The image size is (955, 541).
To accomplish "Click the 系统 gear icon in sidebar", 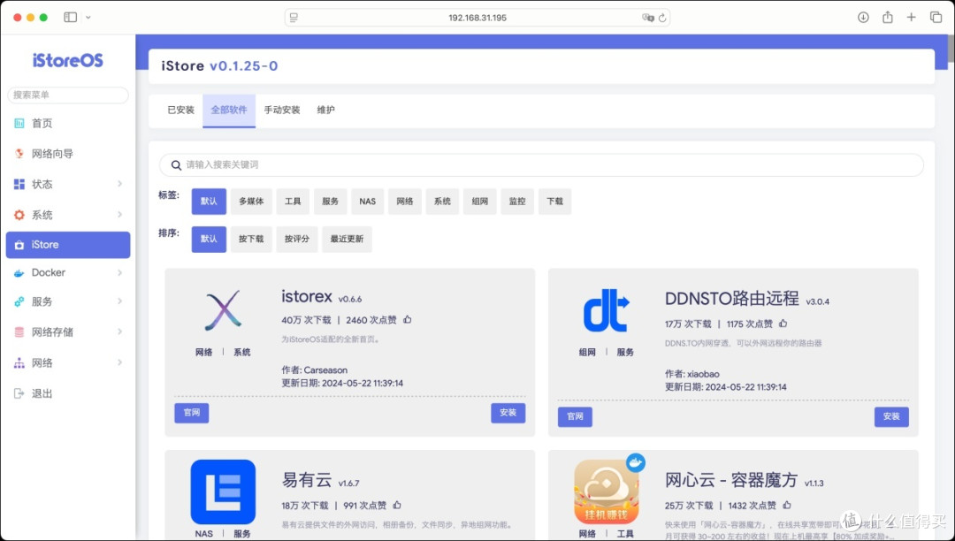I will pos(19,215).
